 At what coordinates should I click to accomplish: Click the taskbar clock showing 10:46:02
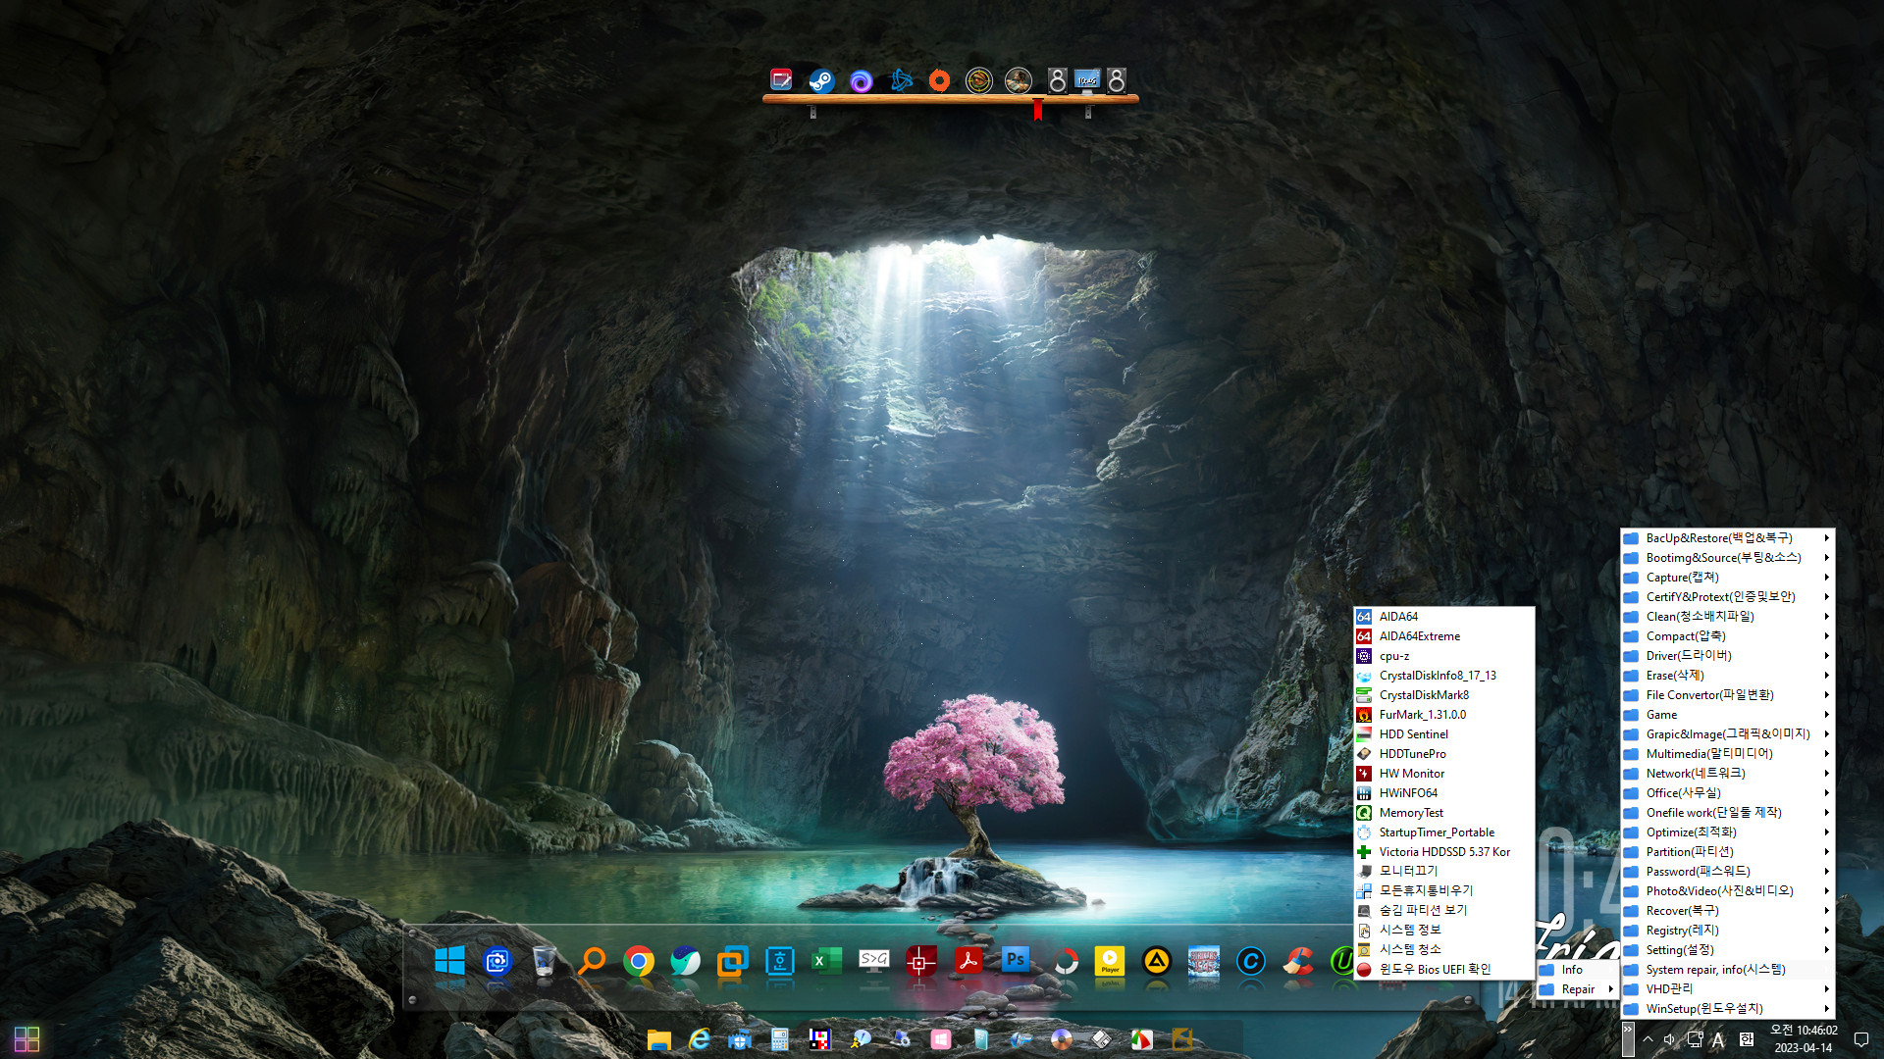1803,1038
